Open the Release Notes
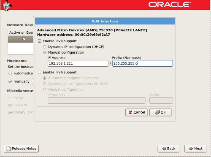The height and width of the screenshot is (157, 211). point(21,149)
